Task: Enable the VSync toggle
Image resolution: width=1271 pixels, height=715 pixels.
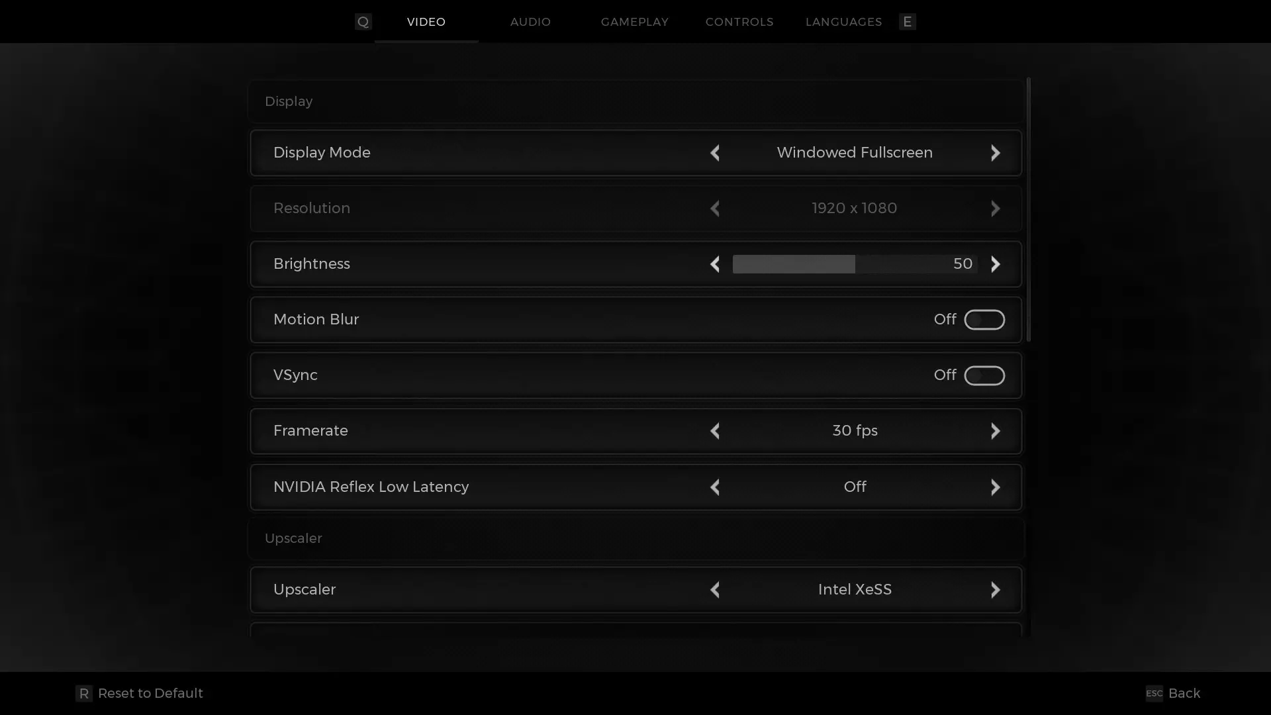Action: pyautogui.click(x=984, y=375)
